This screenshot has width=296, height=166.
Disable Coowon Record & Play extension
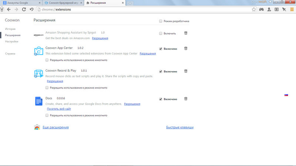pyautogui.click(x=161, y=72)
